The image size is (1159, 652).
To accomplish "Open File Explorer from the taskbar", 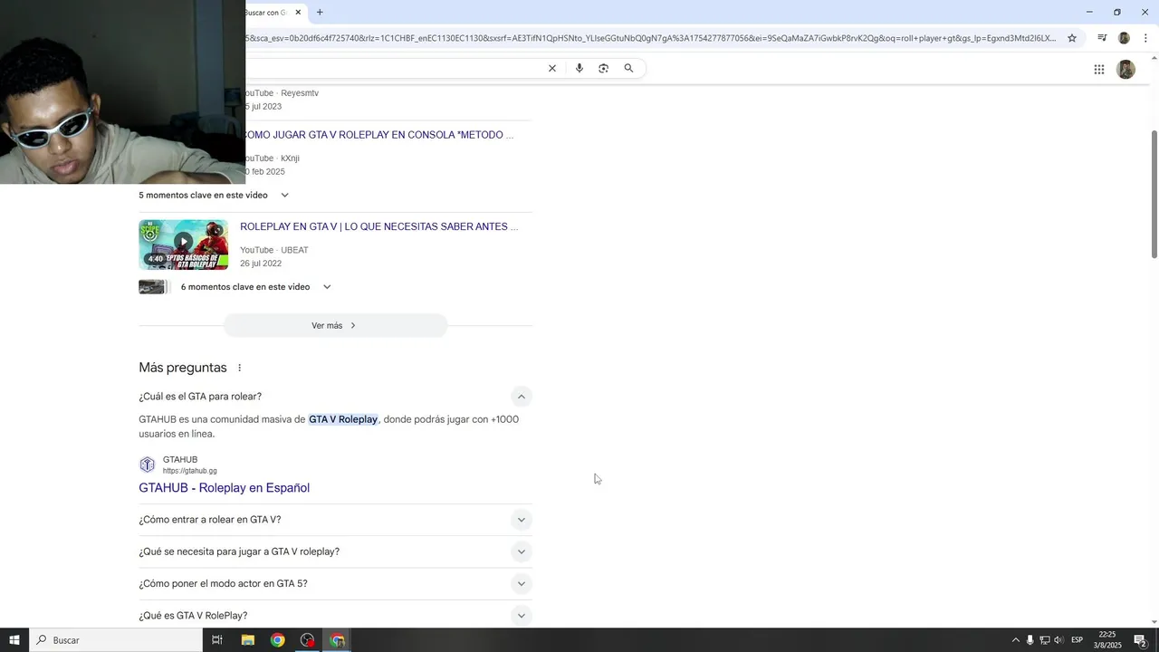I will pyautogui.click(x=247, y=640).
